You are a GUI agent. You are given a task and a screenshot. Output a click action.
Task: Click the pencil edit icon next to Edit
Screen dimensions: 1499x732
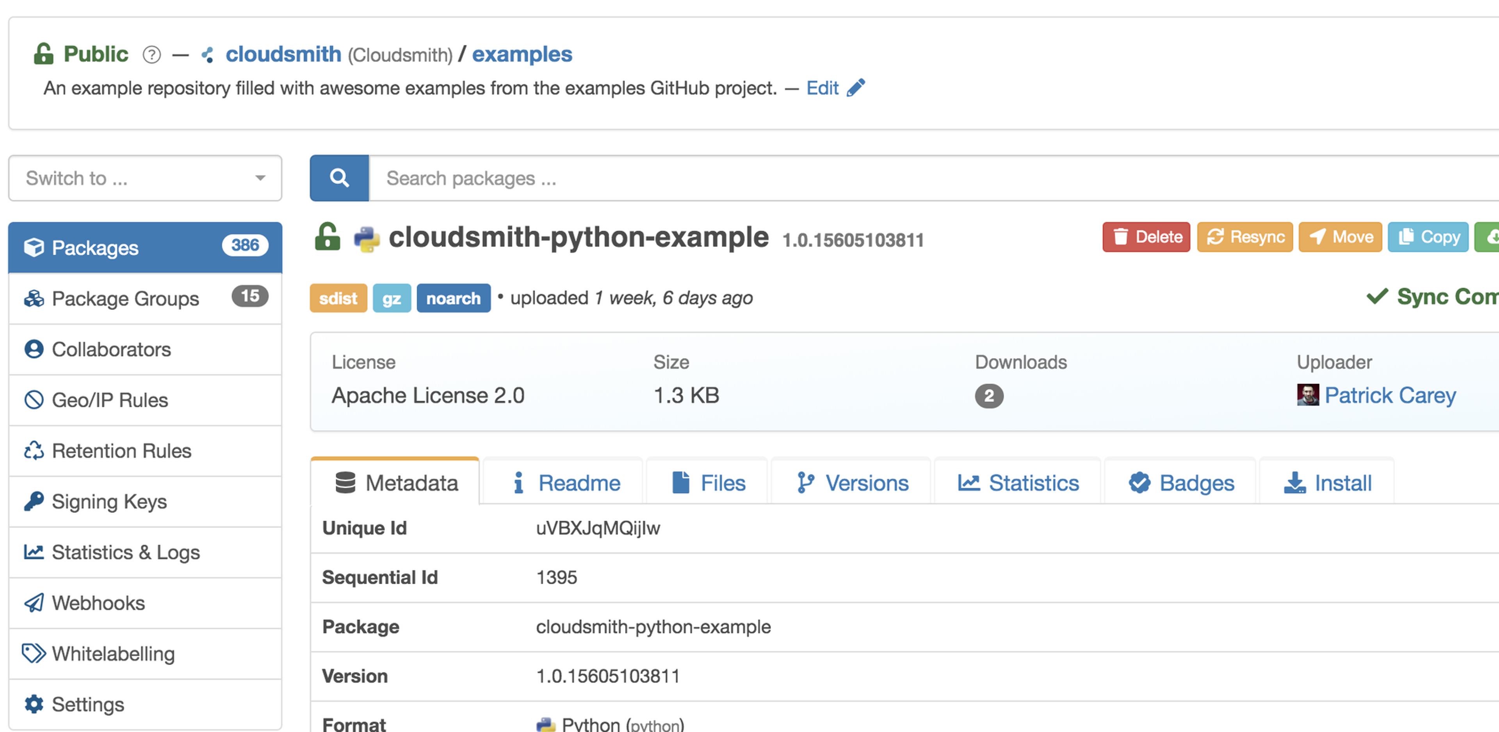pos(856,88)
